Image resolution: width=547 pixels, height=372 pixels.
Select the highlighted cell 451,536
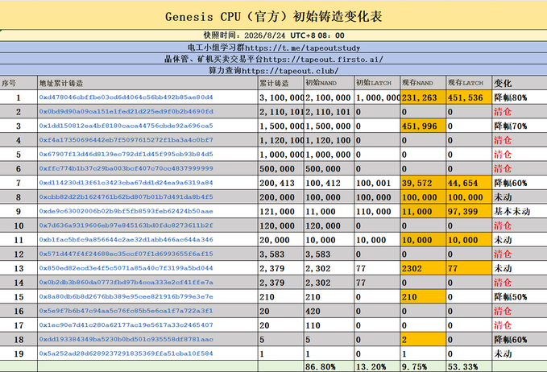469,97
